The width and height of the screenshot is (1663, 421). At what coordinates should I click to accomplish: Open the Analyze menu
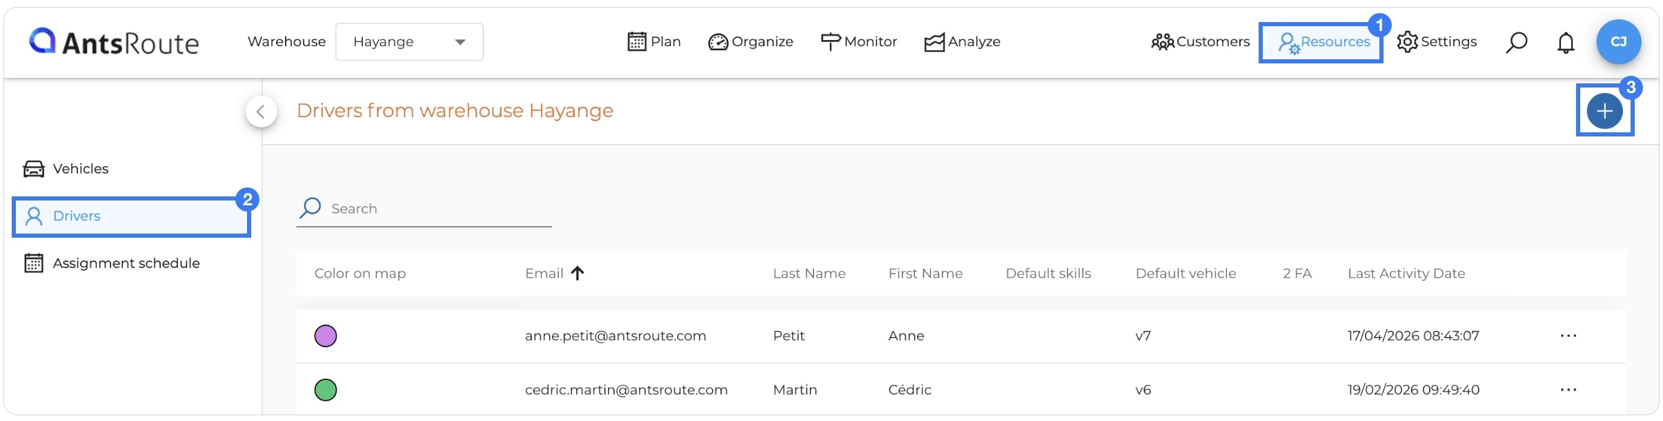(962, 42)
